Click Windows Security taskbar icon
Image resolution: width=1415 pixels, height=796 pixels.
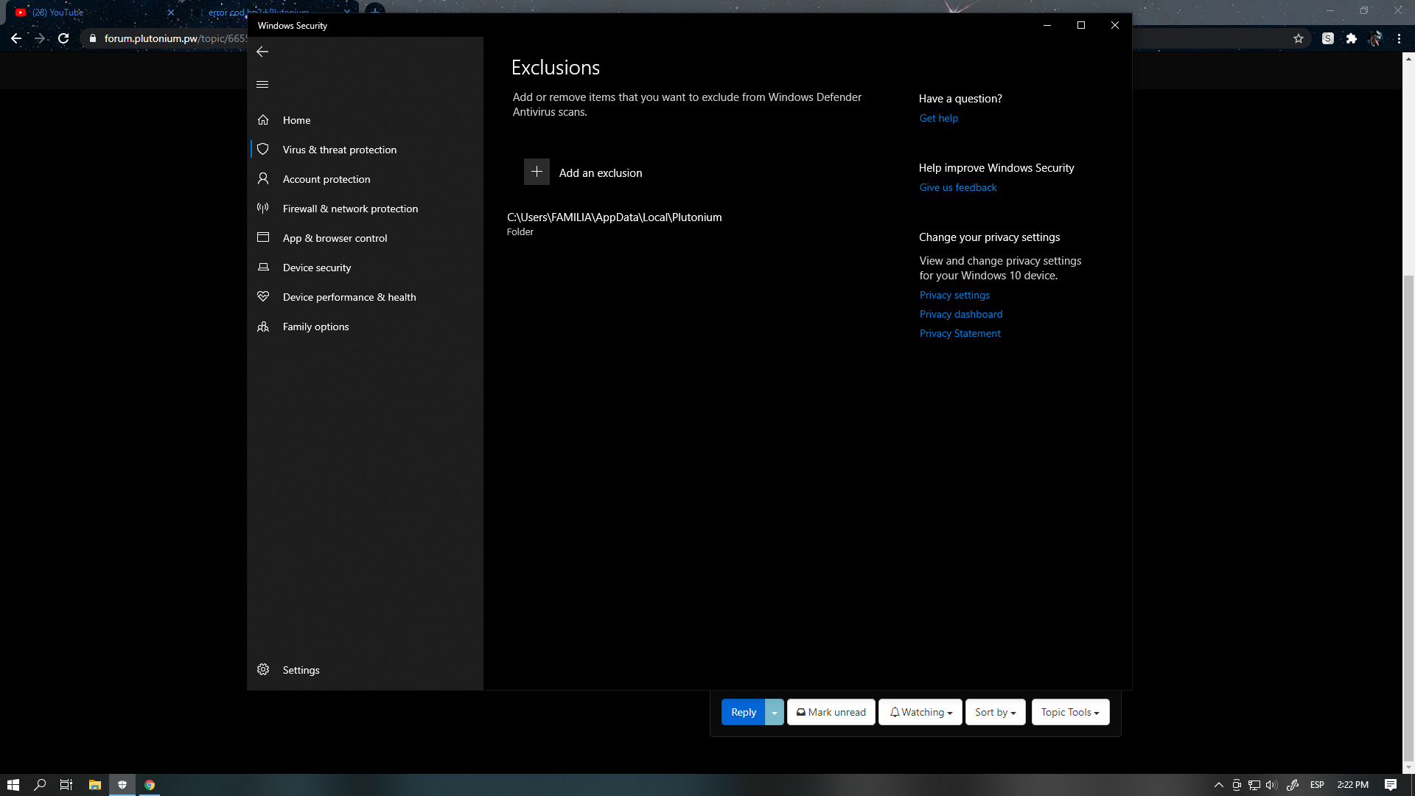tap(122, 785)
